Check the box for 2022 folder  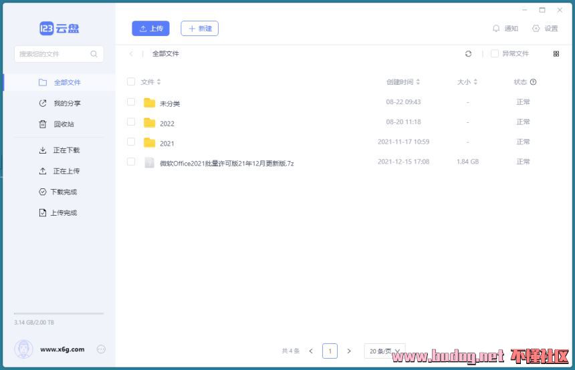131,122
